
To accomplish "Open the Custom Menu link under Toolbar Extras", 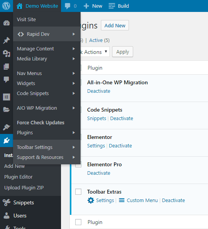I will [x=142, y=200].
